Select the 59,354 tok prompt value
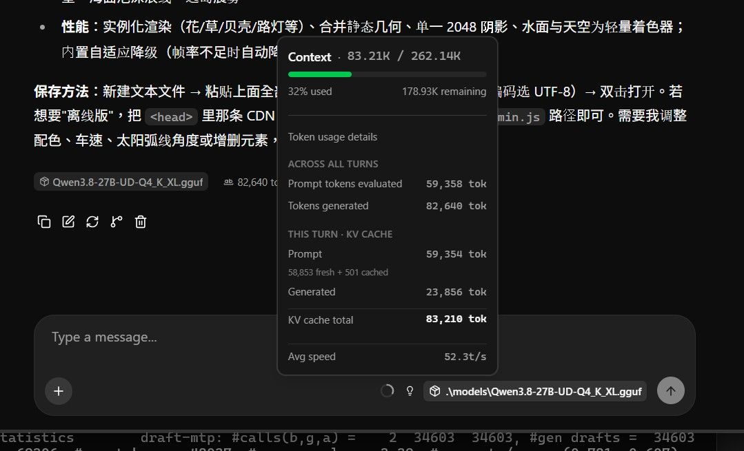The width and height of the screenshot is (744, 451). click(x=456, y=254)
